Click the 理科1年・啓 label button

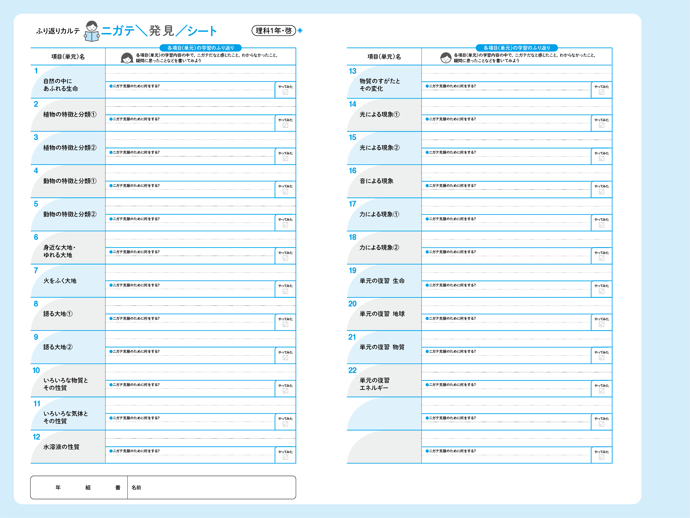(x=274, y=31)
